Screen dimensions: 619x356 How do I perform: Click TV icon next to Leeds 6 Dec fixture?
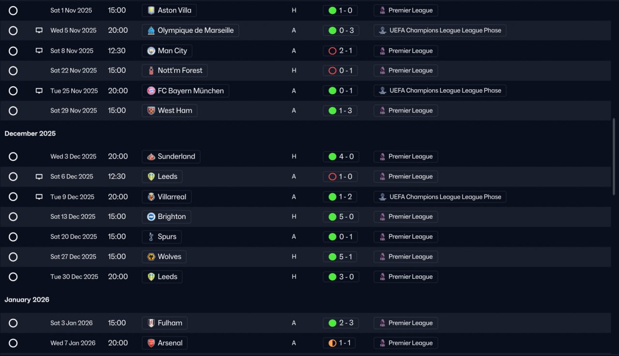point(39,177)
